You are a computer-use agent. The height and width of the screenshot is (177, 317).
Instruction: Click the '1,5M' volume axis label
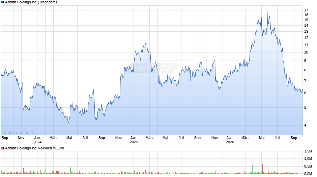[x=308, y=151]
